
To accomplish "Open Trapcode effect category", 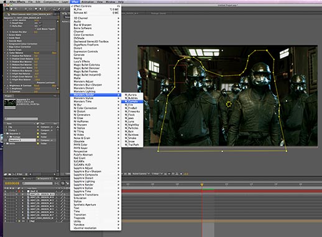I will (x=96, y=218).
